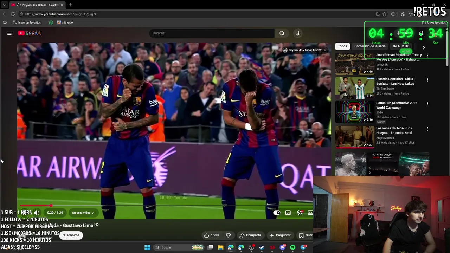
Task: Open 'Ricardo Centurión | Skills' video title
Action: 396,81
